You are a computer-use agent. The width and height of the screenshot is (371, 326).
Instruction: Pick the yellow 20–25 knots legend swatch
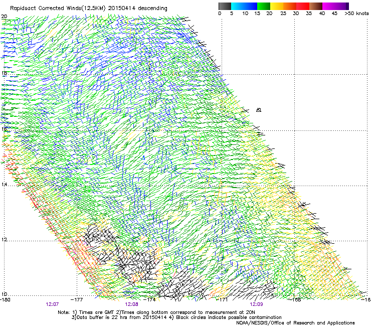pos(277,6)
